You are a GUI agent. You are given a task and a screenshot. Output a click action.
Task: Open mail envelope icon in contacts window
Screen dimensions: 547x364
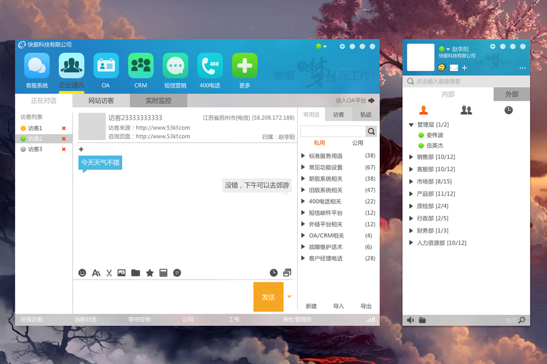point(454,68)
